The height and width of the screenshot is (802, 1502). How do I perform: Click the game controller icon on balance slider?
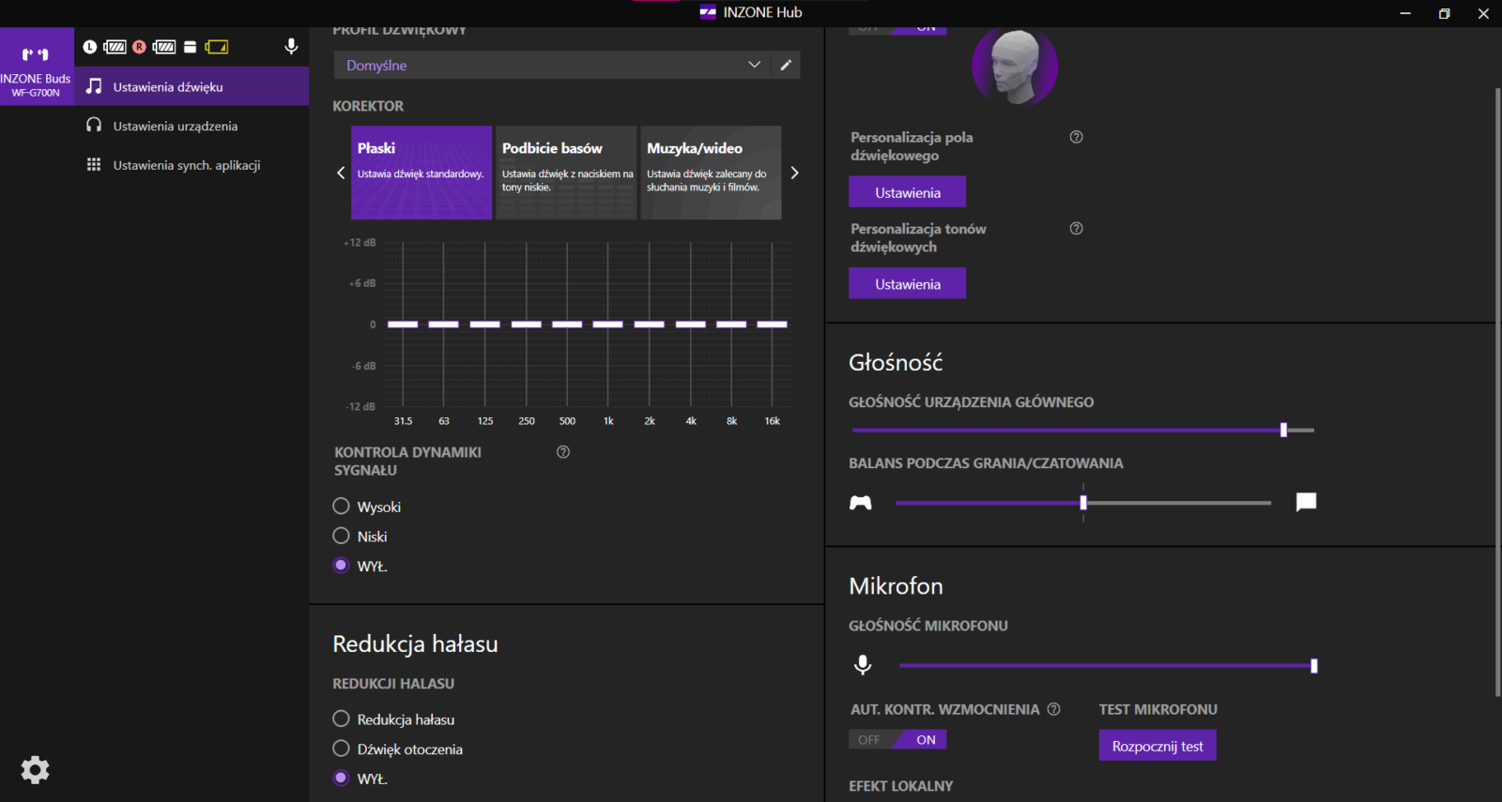pos(860,503)
